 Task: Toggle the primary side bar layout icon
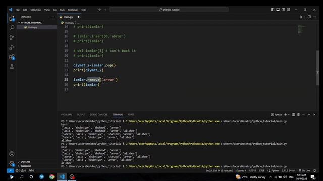pyautogui.click(x=273, y=10)
